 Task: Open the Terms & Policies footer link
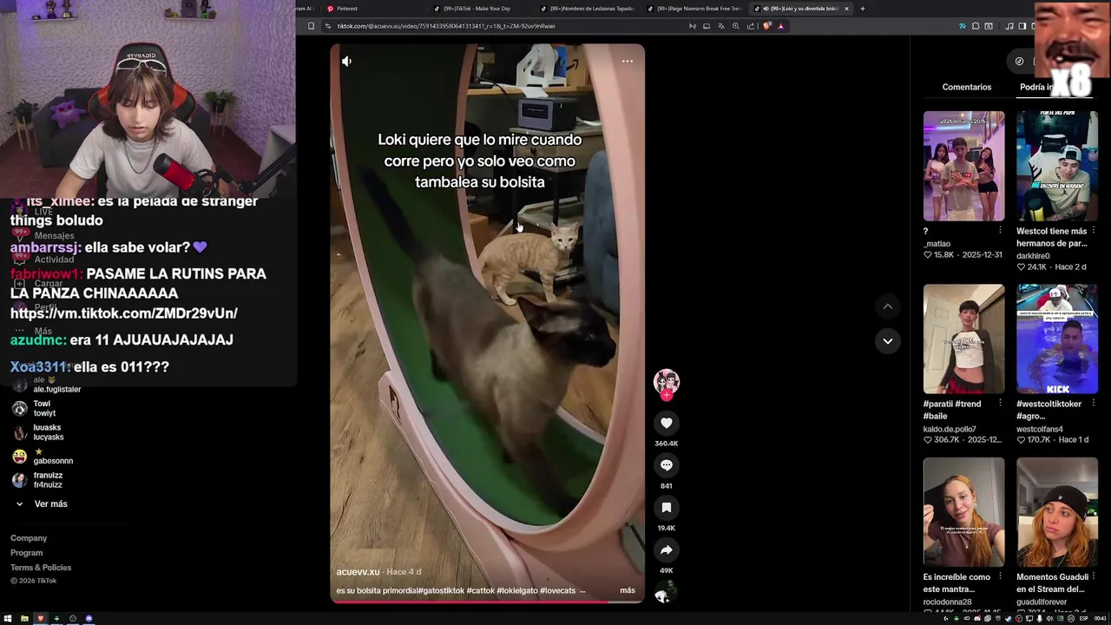coord(41,568)
